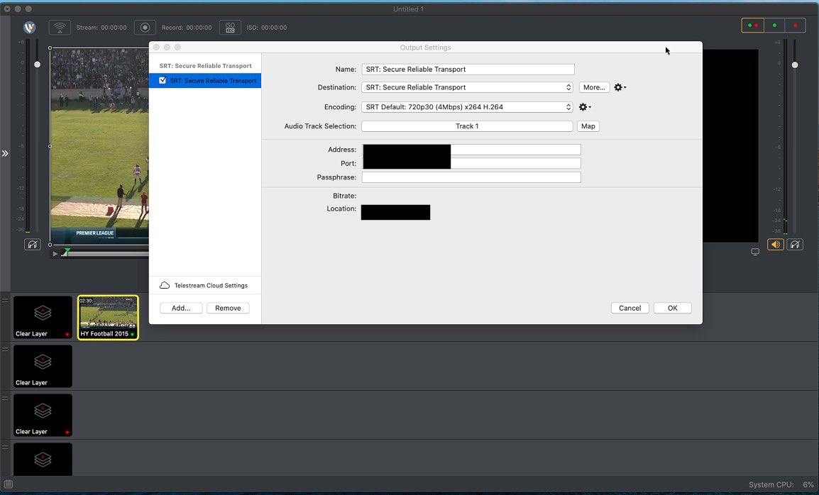Click the Stream: 00:00:00 timer text

click(101, 28)
